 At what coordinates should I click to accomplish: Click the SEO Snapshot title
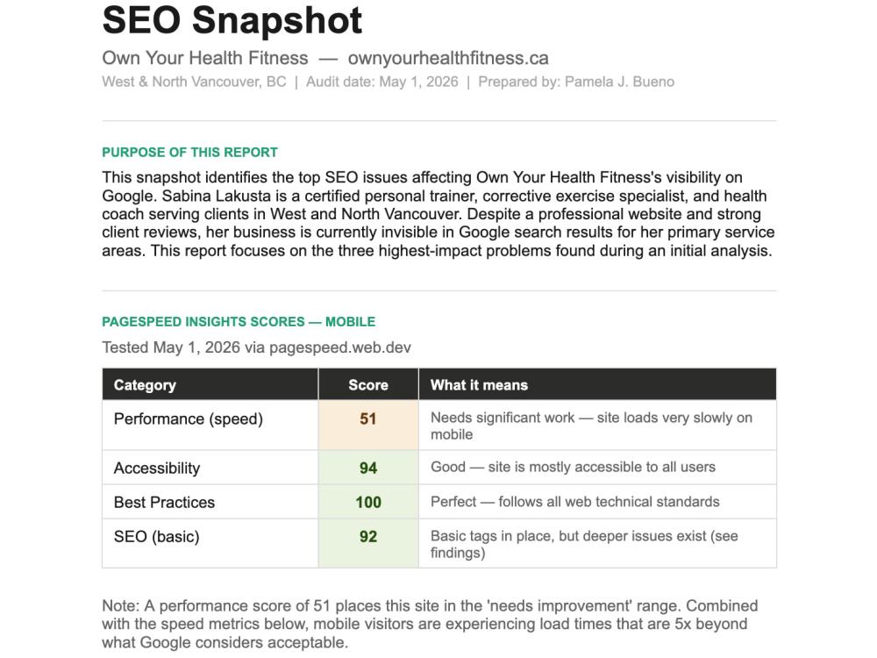click(232, 21)
